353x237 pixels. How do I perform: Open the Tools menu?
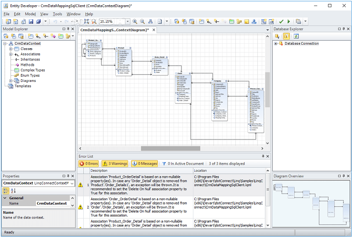57,14
